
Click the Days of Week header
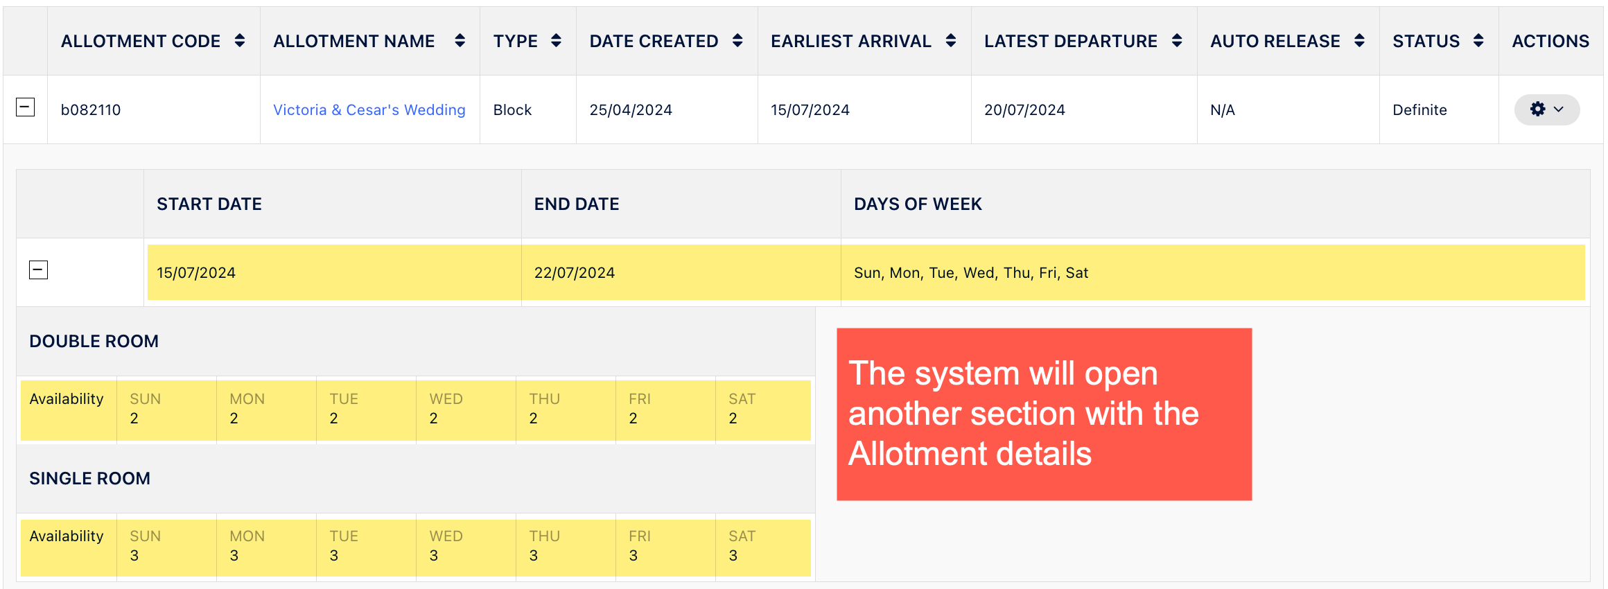coord(918,204)
